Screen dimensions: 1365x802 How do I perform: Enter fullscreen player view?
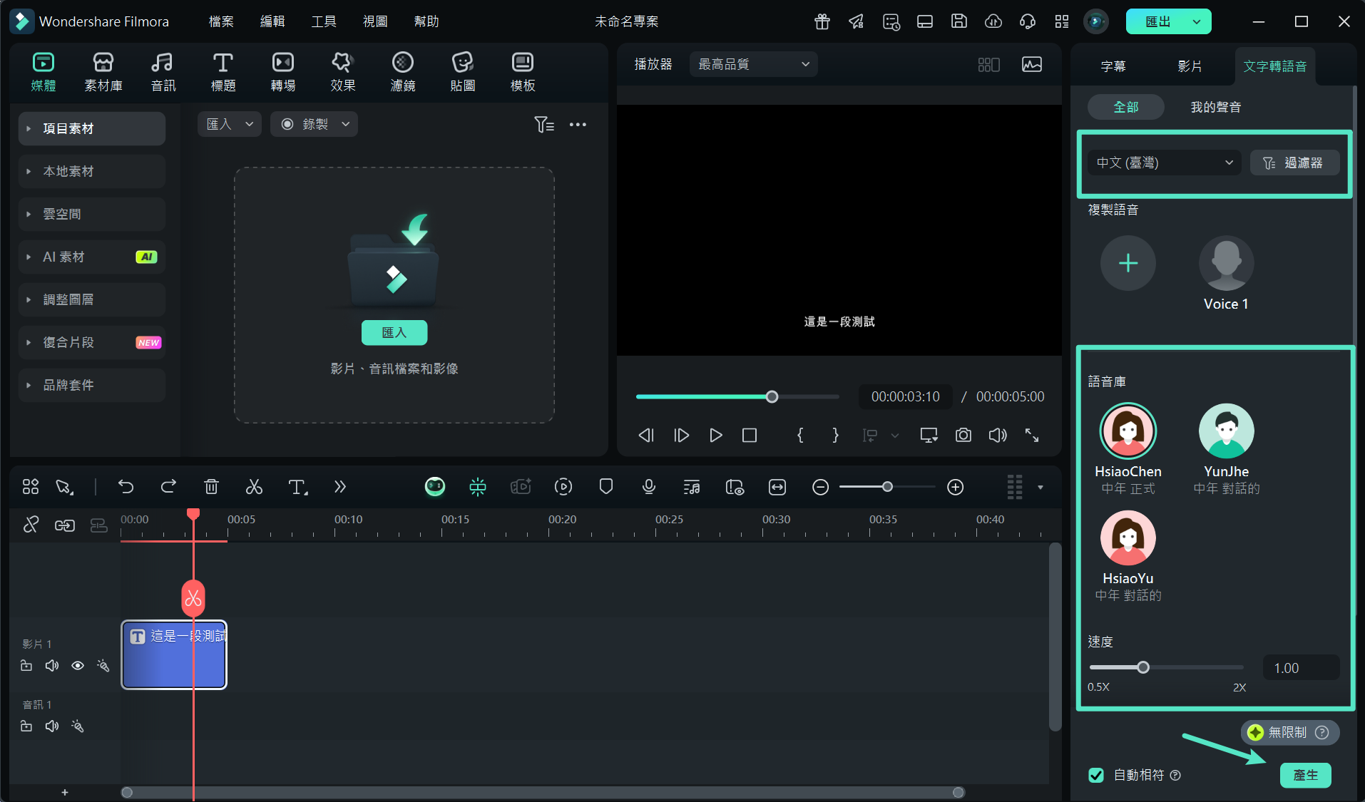(1032, 435)
